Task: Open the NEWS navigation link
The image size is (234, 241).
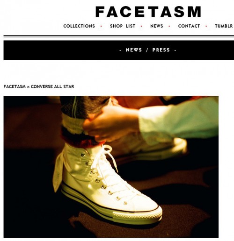Action: (157, 26)
